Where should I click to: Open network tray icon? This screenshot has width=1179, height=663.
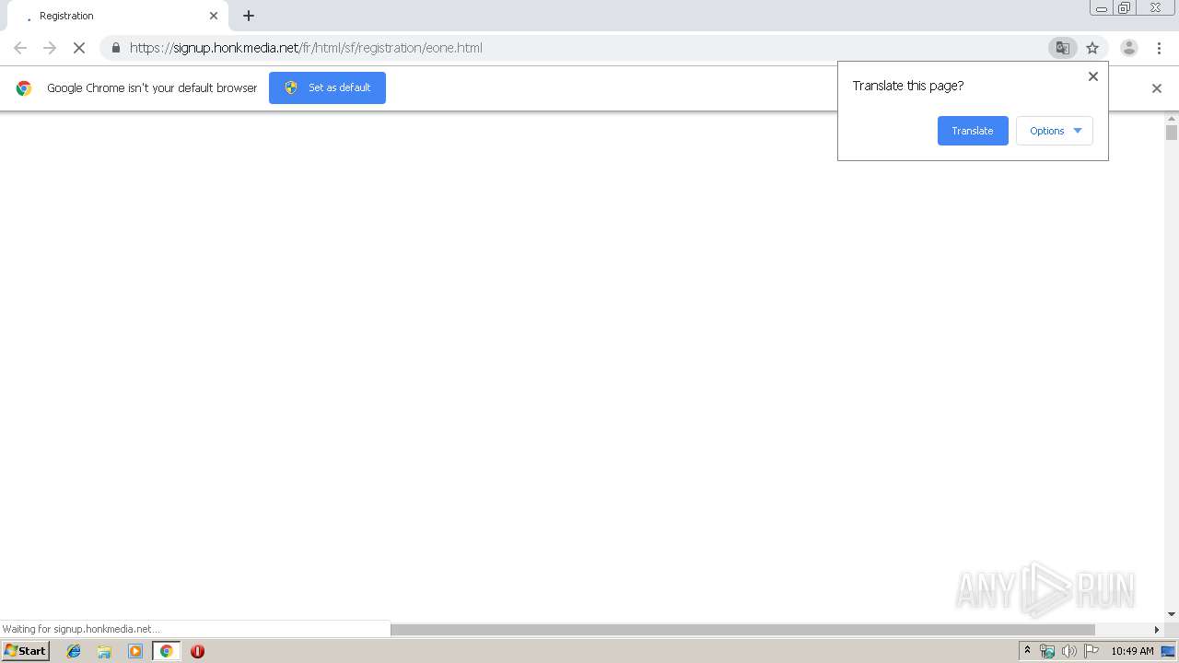1047,651
